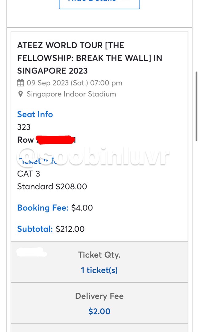
Task: Open the 1 ticket(s) link
Action: click(99, 270)
